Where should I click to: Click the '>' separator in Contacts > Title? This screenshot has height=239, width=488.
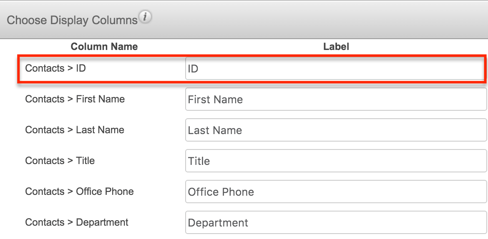coord(70,161)
